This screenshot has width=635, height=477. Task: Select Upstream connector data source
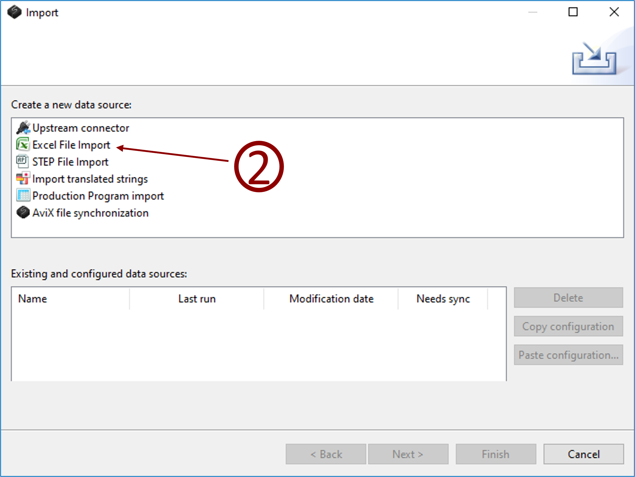pyautogui.click(x=81, y=128)
